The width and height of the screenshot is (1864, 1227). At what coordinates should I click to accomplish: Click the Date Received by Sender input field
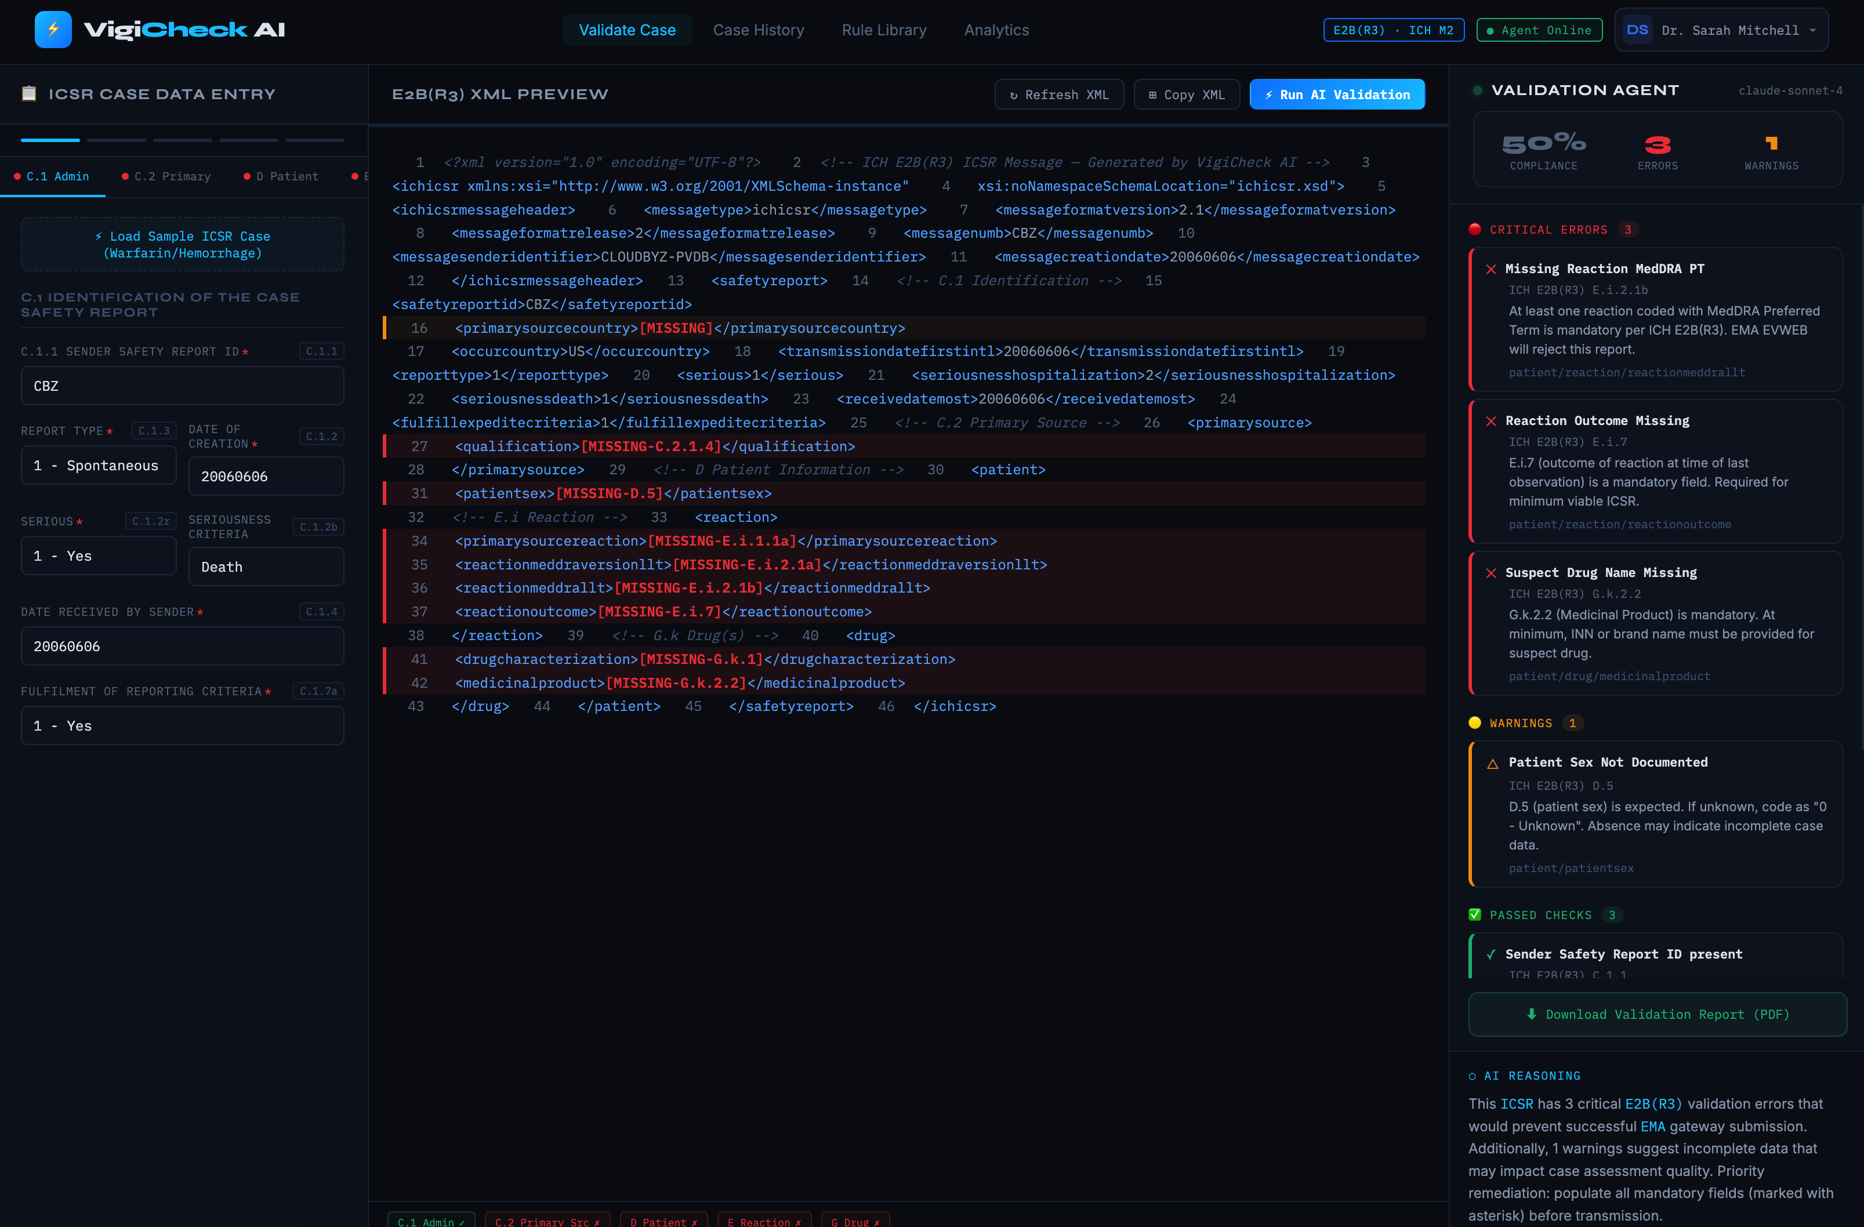[x=183, y=646]
